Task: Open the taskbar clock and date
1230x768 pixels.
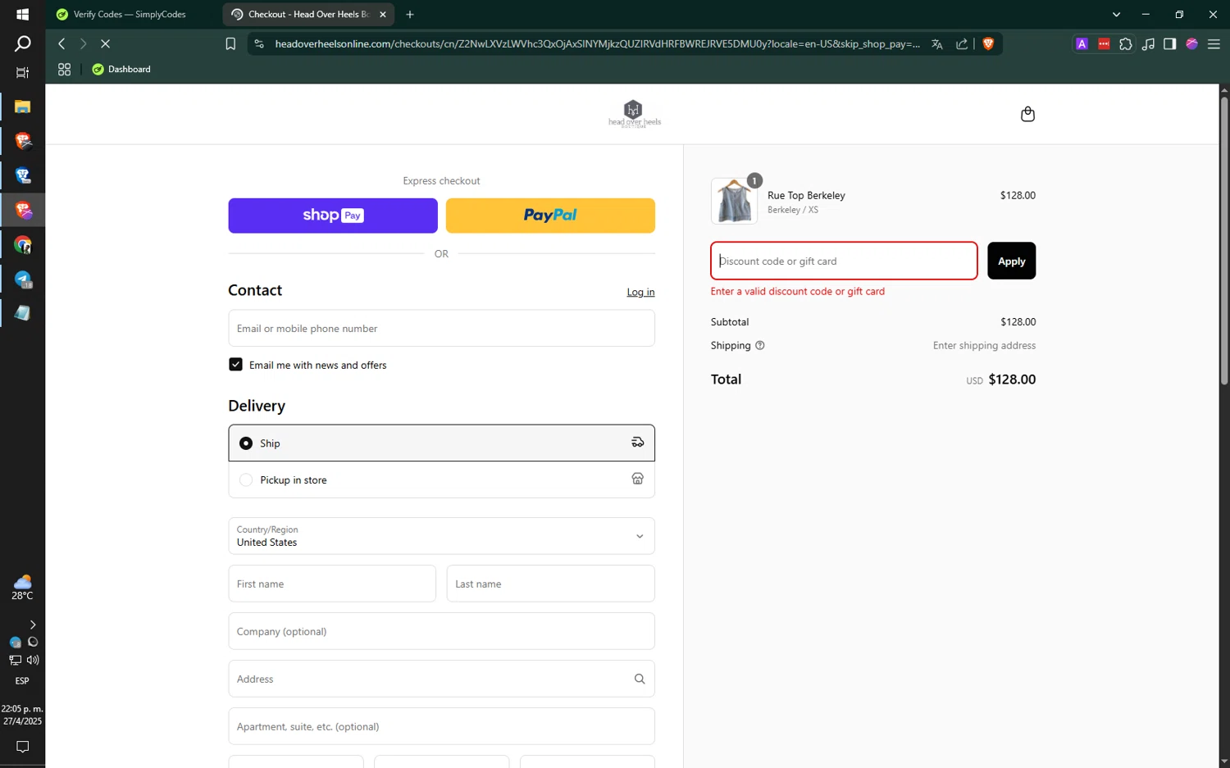Action: click(22, 715)
